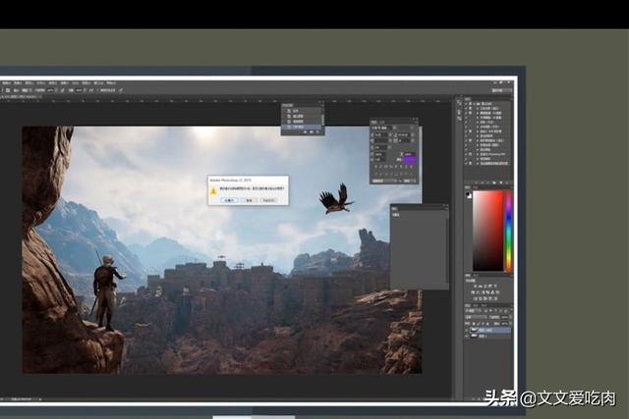Apply Faux Italic in the Character panel

click(x=380, y=167)
